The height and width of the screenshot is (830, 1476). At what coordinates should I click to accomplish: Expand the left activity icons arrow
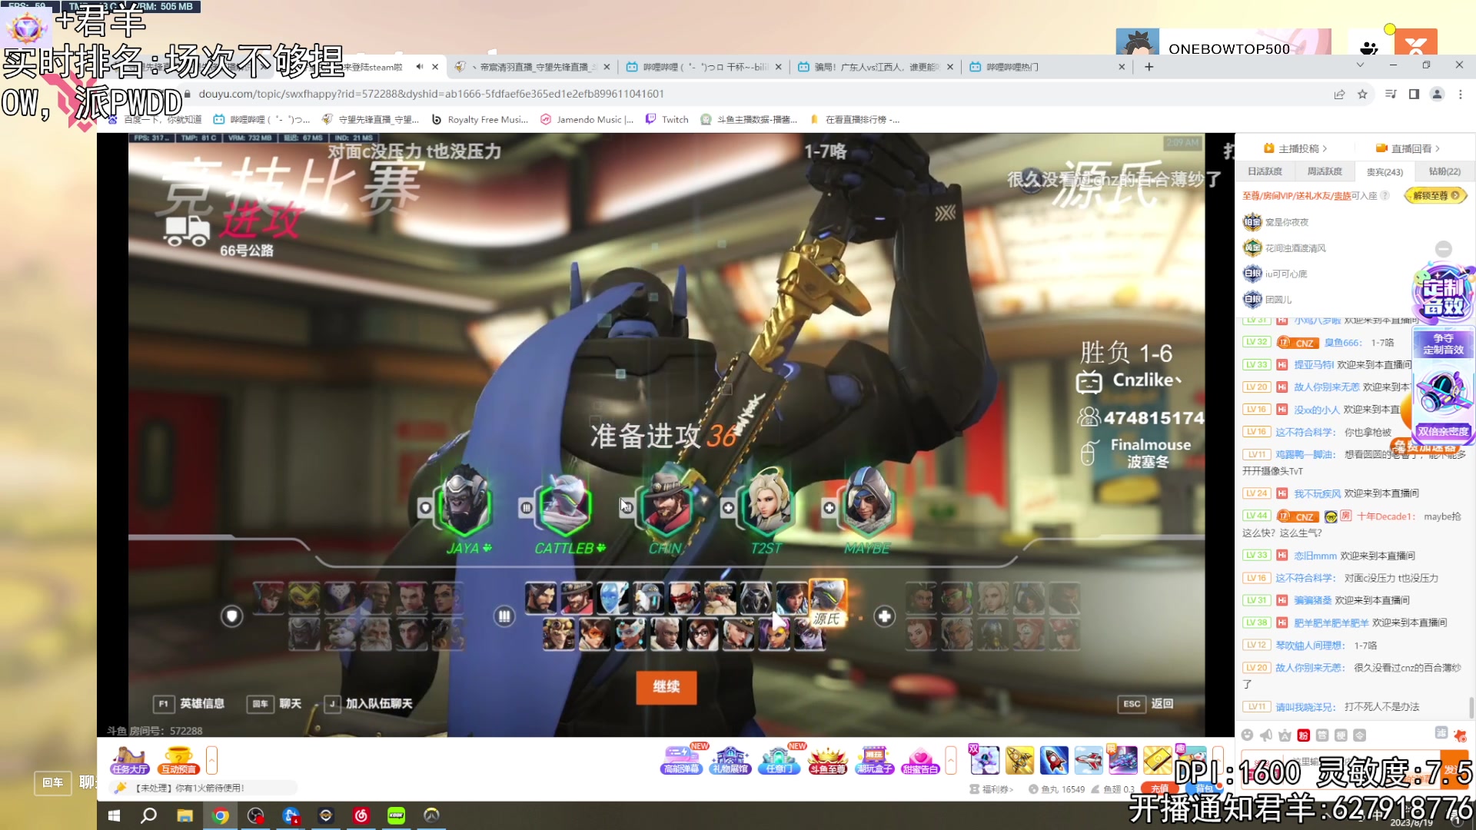[x=211, y=760]
